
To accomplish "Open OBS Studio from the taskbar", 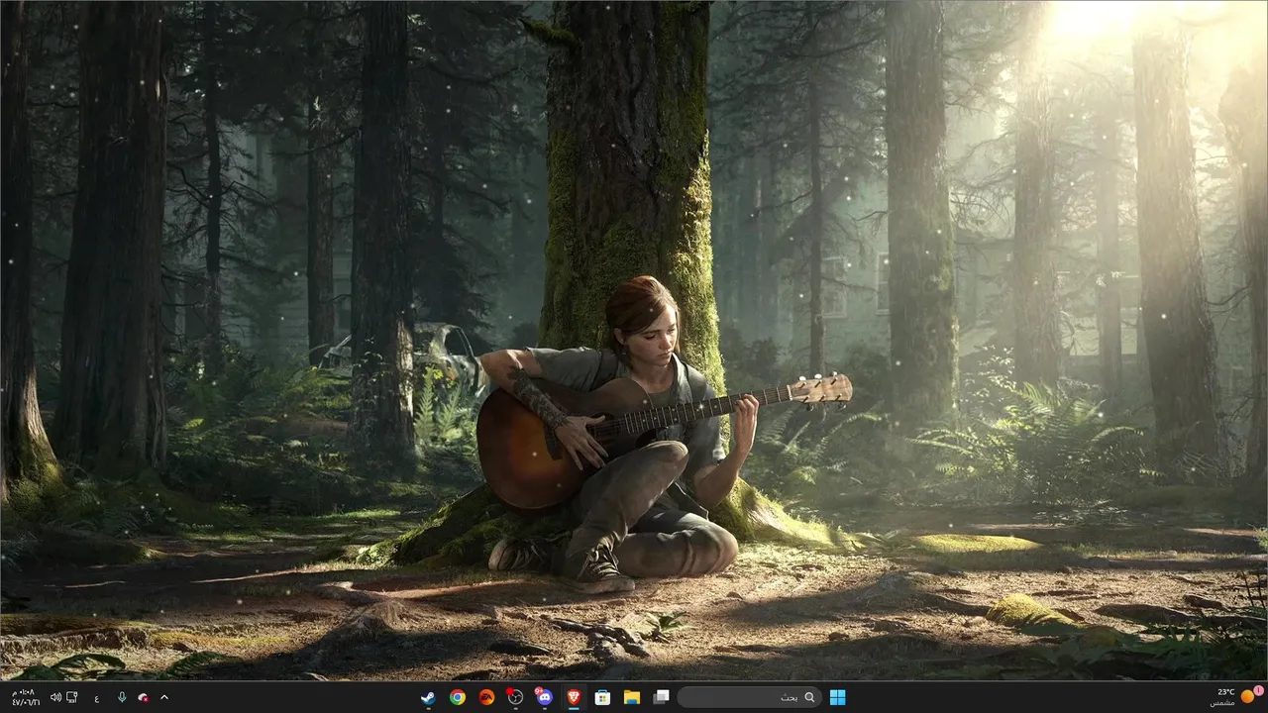I will (515, 697).
